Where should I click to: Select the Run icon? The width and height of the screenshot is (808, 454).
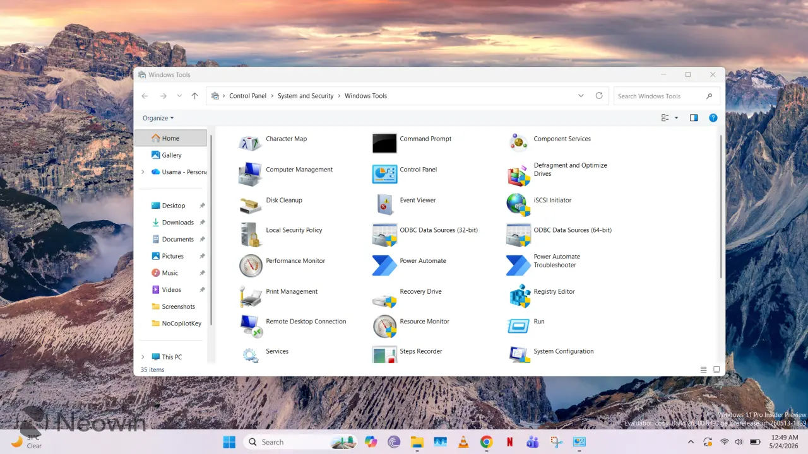[x=518, y=326]
